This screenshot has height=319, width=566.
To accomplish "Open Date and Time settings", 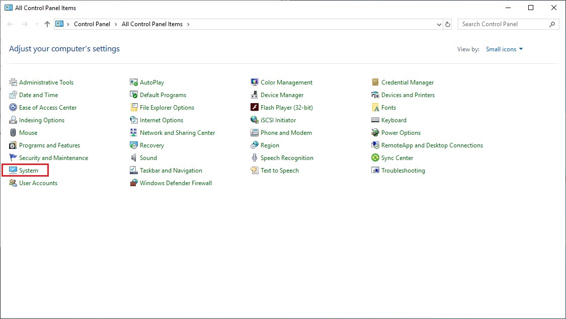I will coord(38,95).
